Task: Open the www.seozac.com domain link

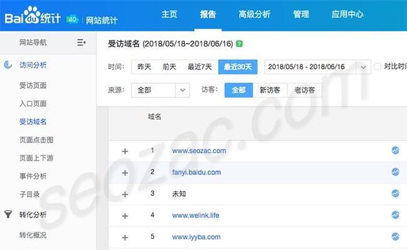Action: [199, 151]
